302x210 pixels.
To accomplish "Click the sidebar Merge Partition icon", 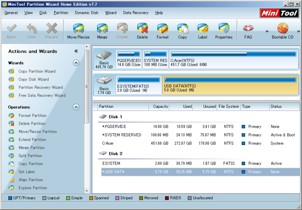I will click(x=11, y=148).
